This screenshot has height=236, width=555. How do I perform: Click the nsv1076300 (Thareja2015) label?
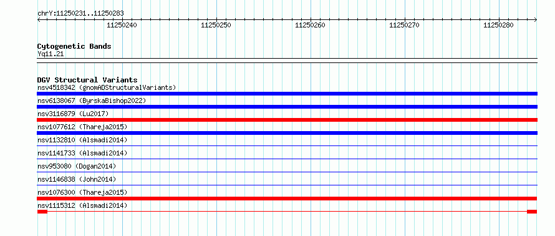[x=82, y=192]
